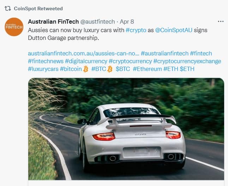Open the white Porsche photo
This screenshot has width=228, height=186.
(126, 129)
